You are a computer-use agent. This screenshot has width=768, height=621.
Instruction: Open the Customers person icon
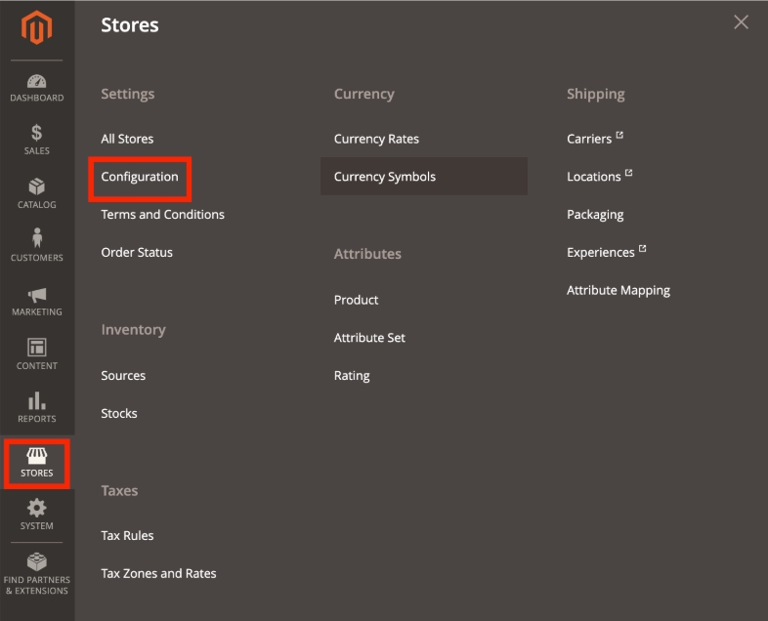pyautogui.click(x=37, y=239)
